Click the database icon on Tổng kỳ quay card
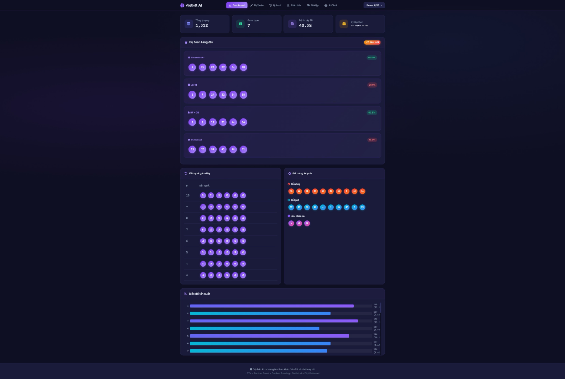Screen dimensions: 565x379 tap(189, 24)
